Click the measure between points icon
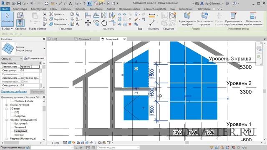 [152, 23]
